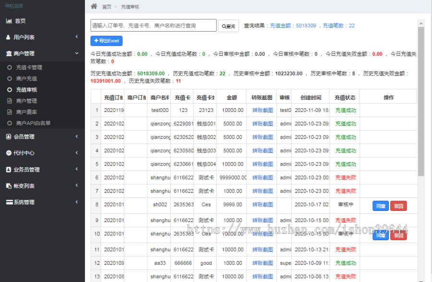The width and height of the screenshot is (432, 282).
Task: Open the 商户API白名单 submenu item
Action: [33, 123]
